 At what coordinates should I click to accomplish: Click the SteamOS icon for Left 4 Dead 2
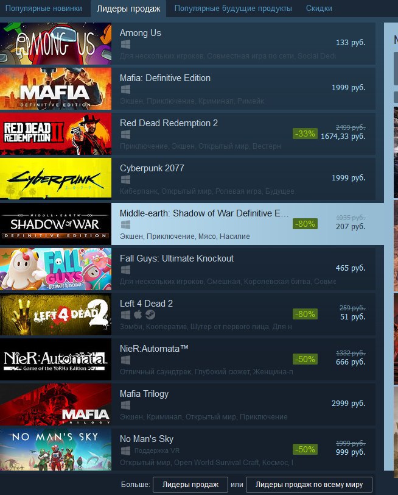tap(150, 315)
